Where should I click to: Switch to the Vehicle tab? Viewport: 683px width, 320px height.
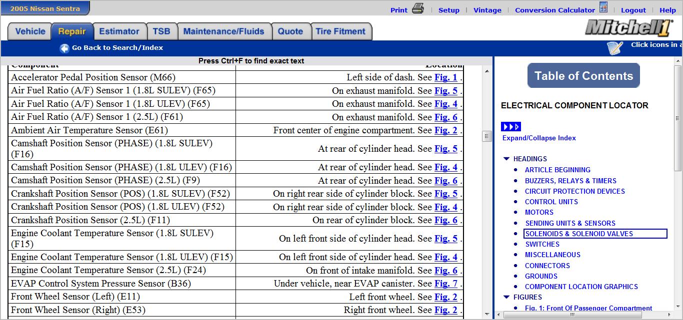(x=30, y=31)
